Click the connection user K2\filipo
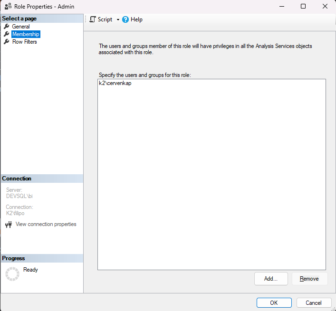Viewport: 336px width, 311px height. 15,213
